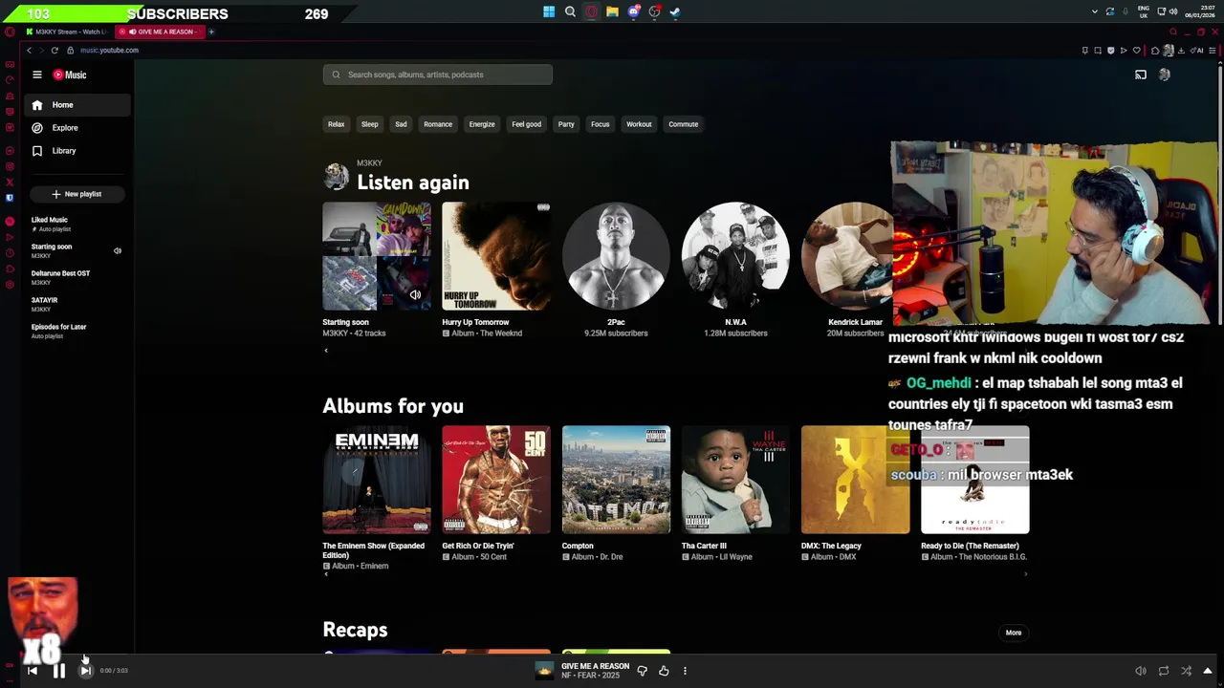Open the Compton album by Dr. Dre
This screenshot has height=688, width=1224.
(x=616, y=480)
